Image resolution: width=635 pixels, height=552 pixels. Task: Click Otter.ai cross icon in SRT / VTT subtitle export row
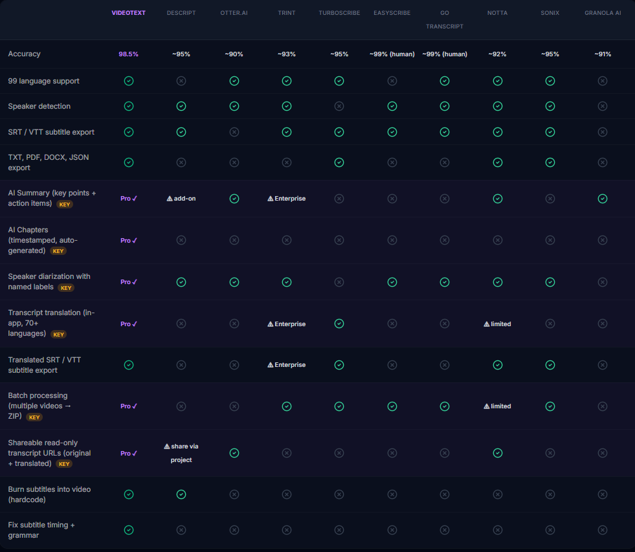[x=234, y=132]
